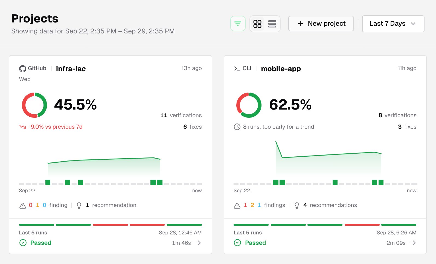Click '-9.0% vs previous 7d' text
Image resolution: width=436 pixels, height=264 pixels.
pos(56,127)
